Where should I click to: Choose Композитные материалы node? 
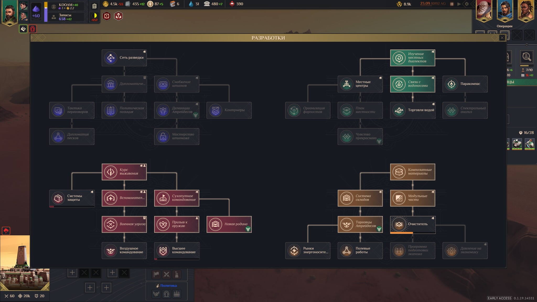[412, 172]
